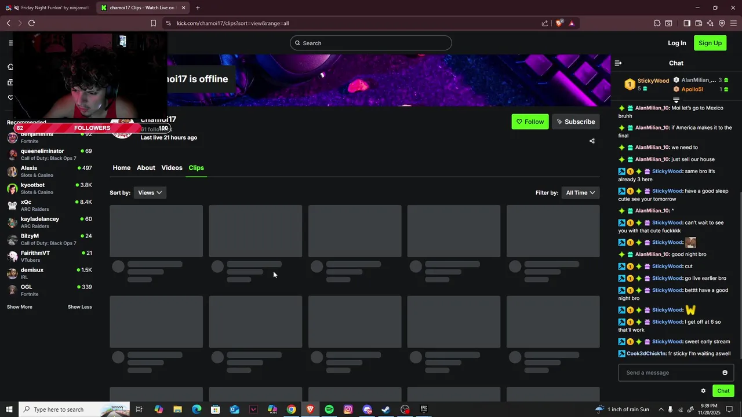The height and width of the screenshot is (417, 742).
Task: Open Steam from the taskbar
Action: [x=385, y=409]
